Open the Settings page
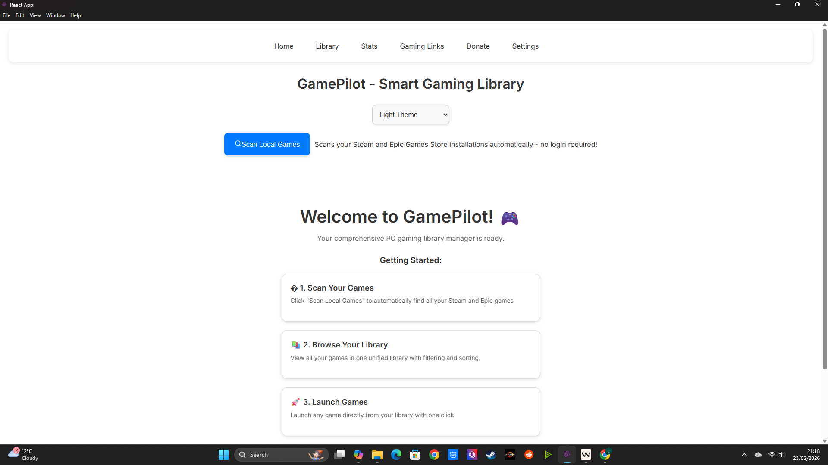The width and height of the screenshot is (828, 465). [525, 46]
